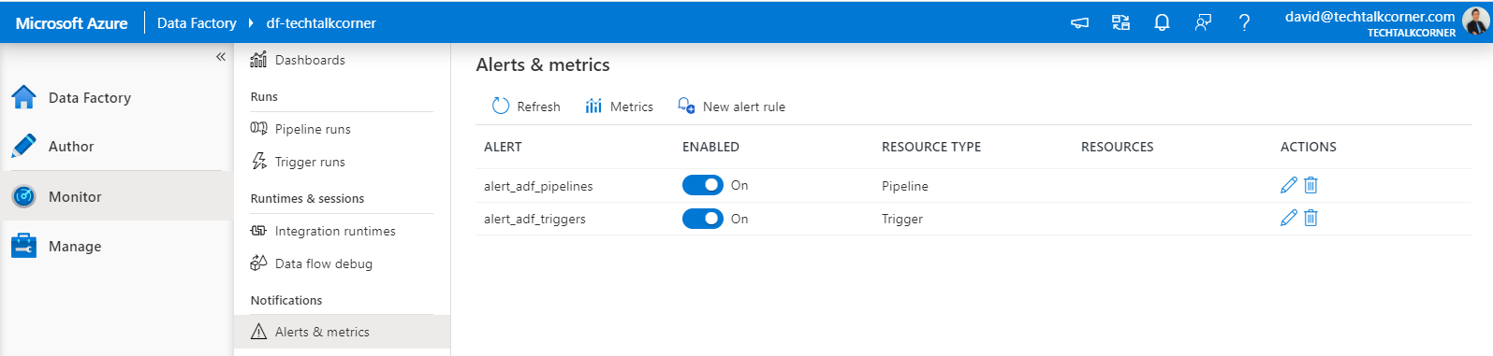1493x356 pixels.
Task: Open the Author pencil icon
Action: tap(23, 146)
